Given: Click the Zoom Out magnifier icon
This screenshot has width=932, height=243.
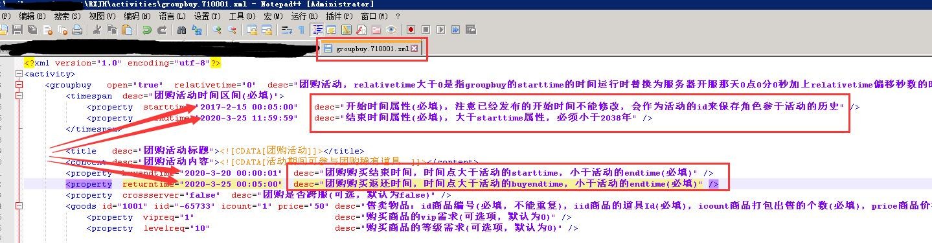Looking at the screenshot, I should click(x=232, y=30).
